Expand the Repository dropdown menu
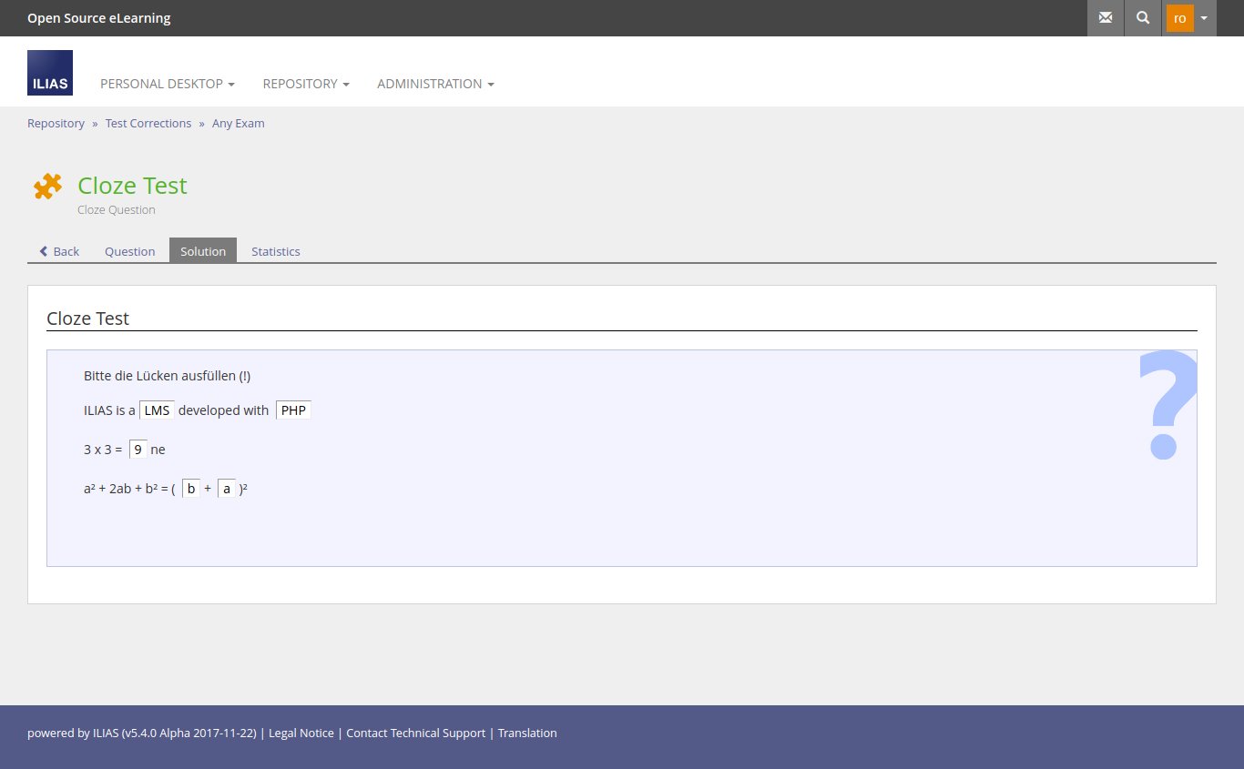The image size is (1244, 769). (x=306, y=84)
